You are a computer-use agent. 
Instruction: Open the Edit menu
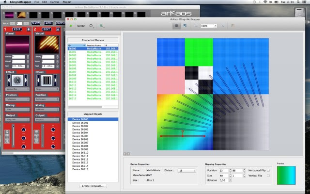(45, 2)
